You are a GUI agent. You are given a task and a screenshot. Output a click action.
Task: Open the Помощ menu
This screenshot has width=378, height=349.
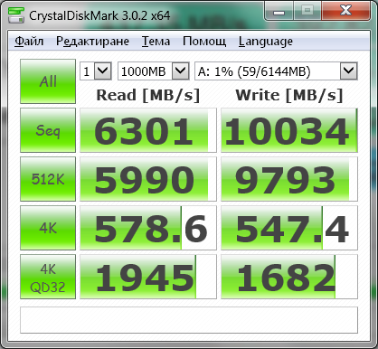pos(204,42)
